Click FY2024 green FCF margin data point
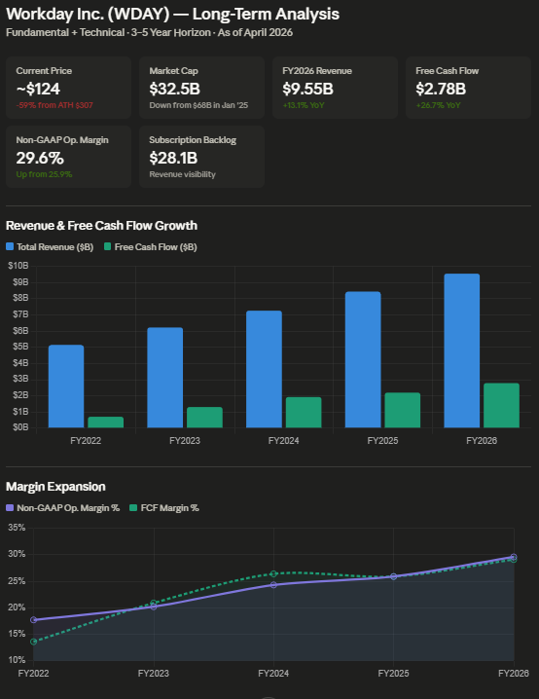539x699 pixels. (x=273, y=573)
